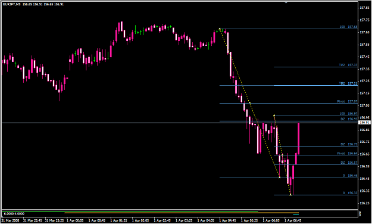Click the 157.15 value on price scale
Image resolution: width=372 pixels, height=224 pixels.
coord(365,93)
